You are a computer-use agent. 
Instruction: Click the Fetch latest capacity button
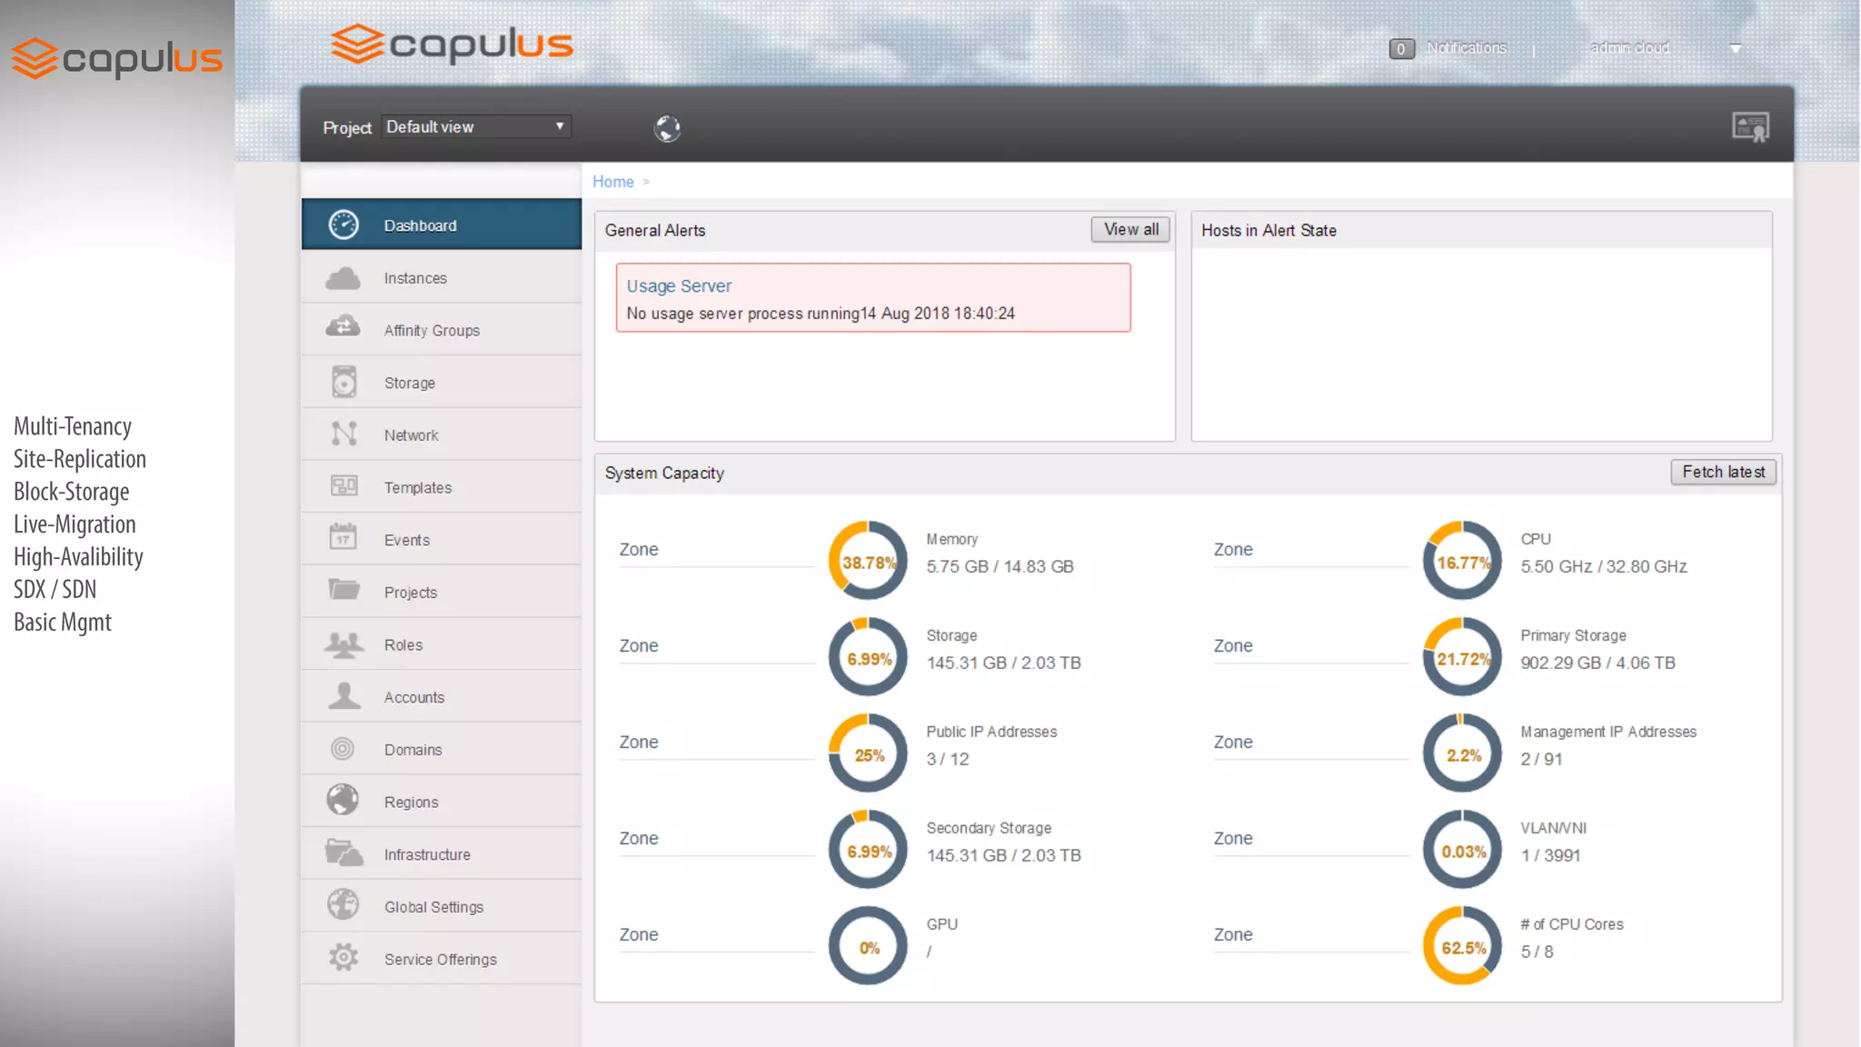click(x=1723, y=472)
